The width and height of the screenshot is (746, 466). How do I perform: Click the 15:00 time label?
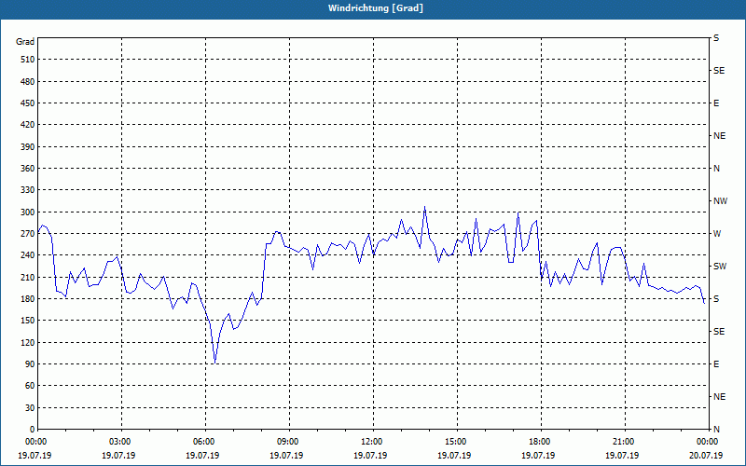click(x=454, y=441)
